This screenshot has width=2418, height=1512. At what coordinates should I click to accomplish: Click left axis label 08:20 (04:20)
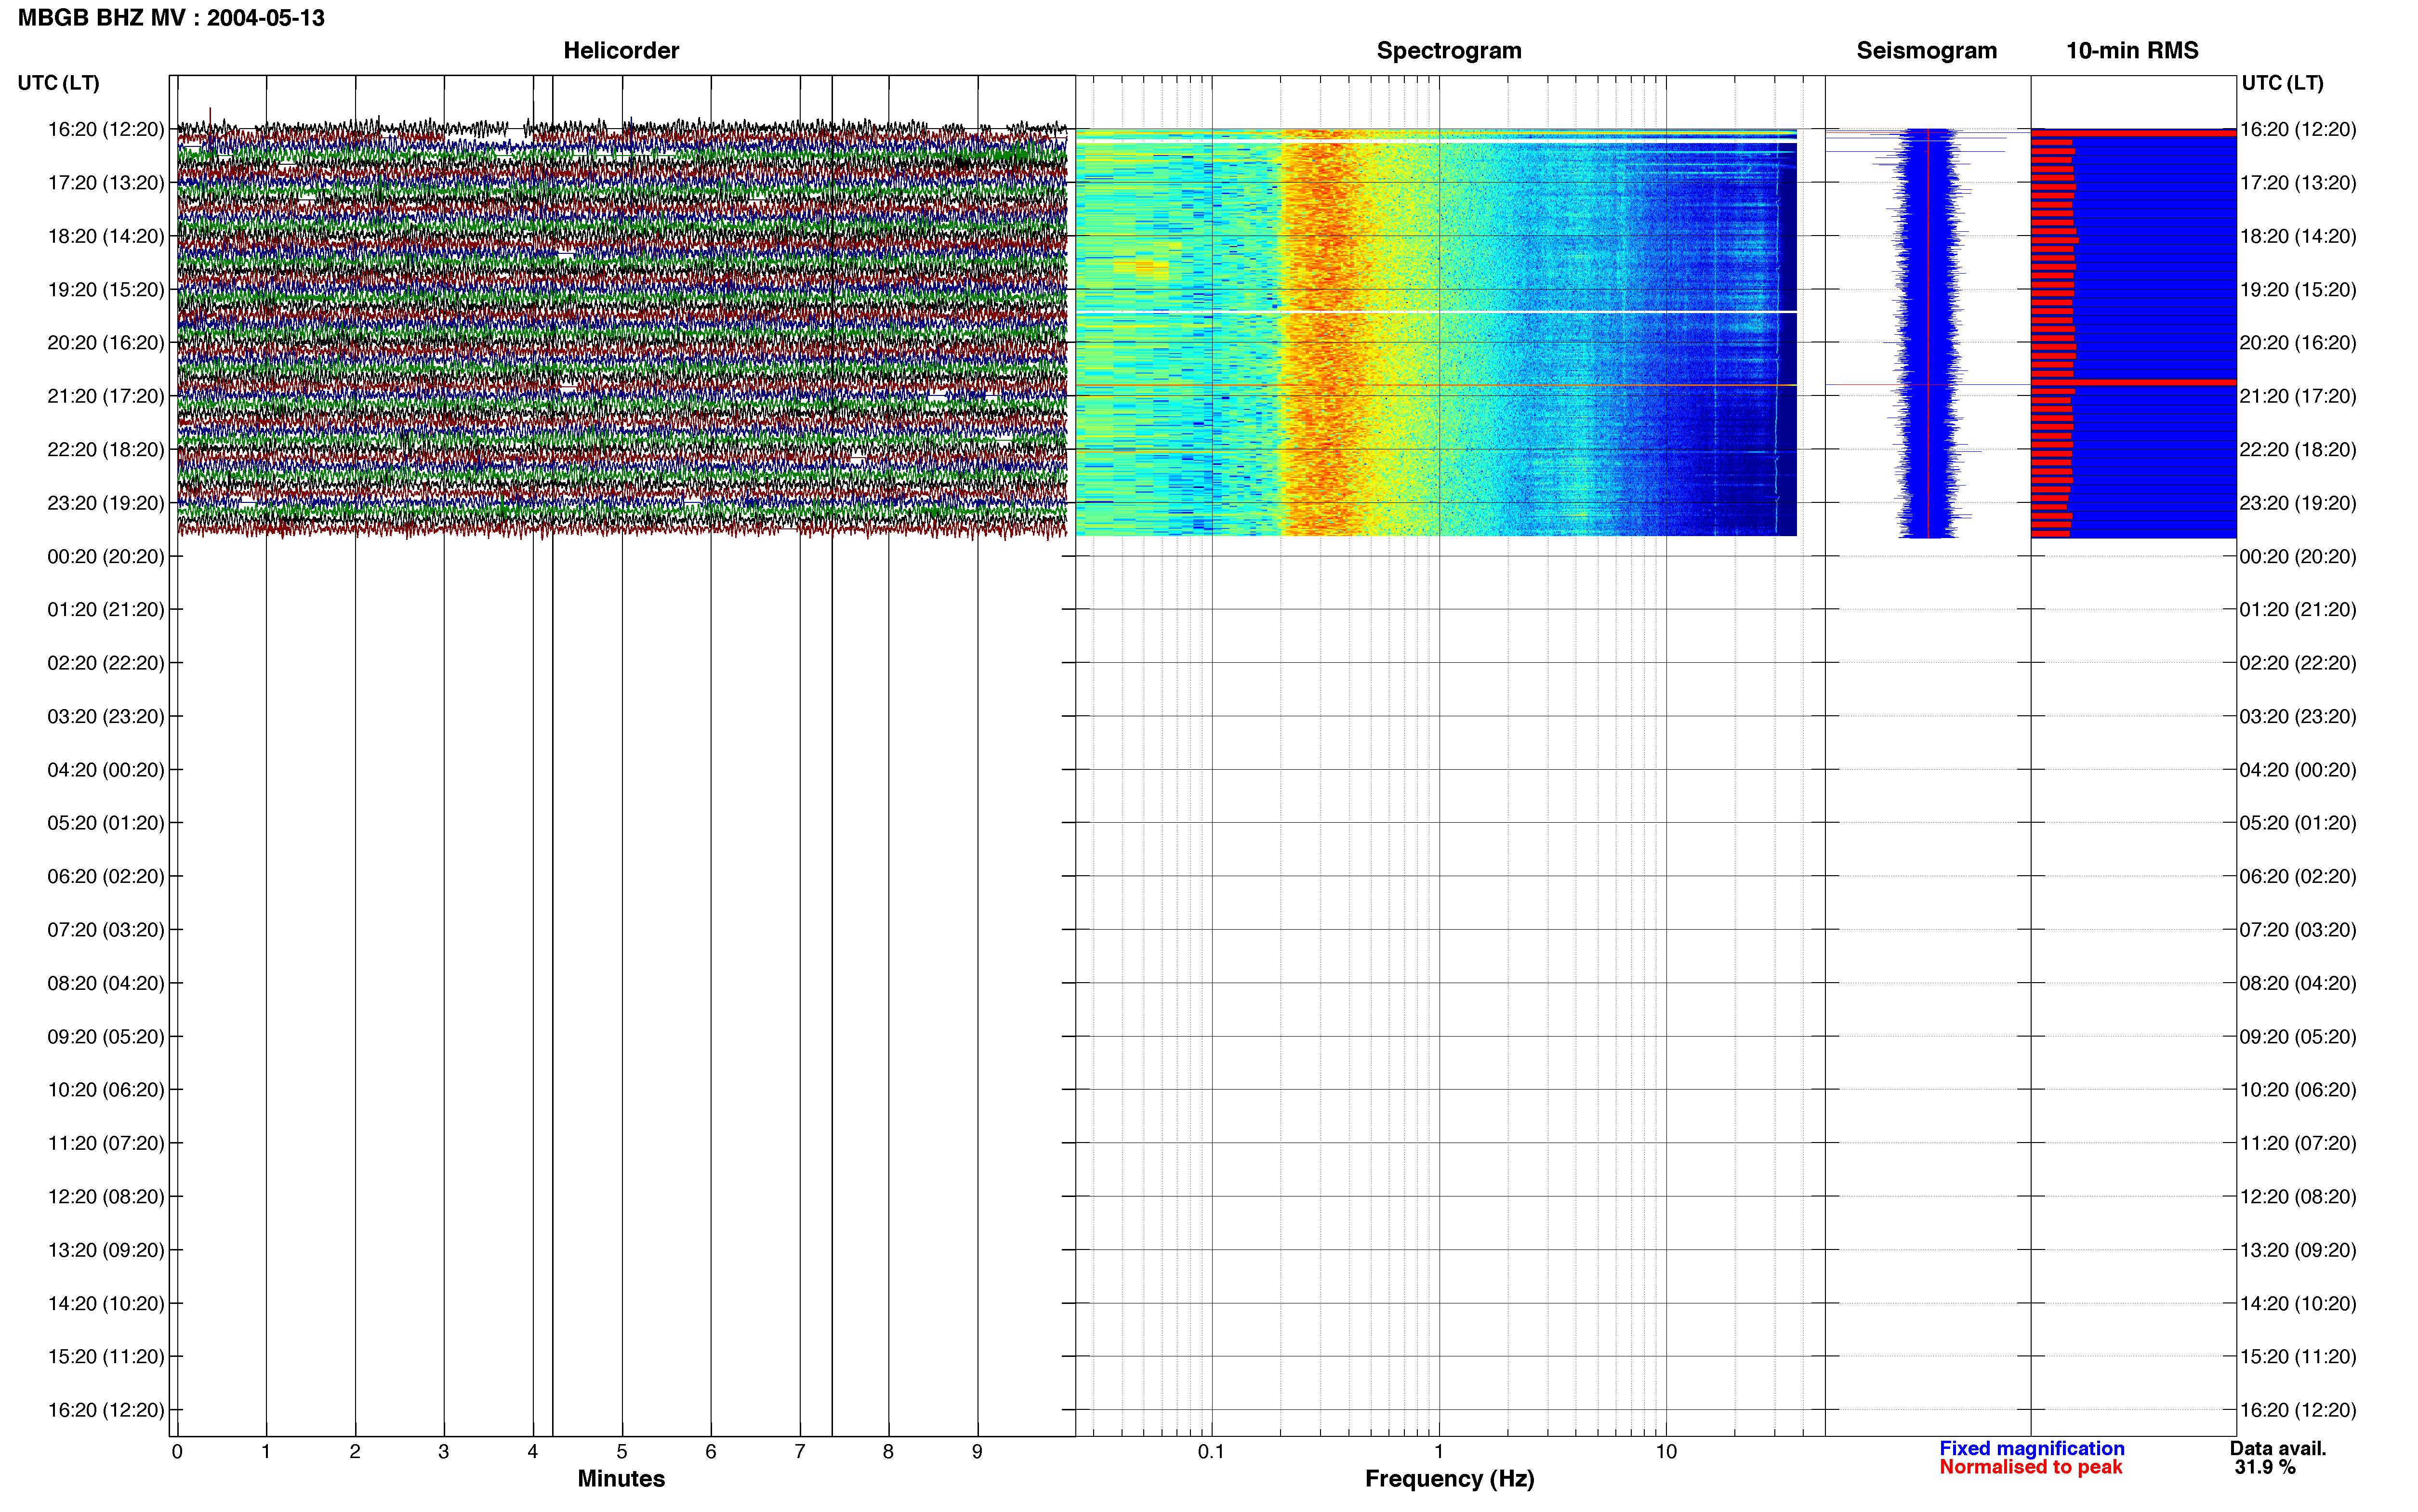click(106, 983)
